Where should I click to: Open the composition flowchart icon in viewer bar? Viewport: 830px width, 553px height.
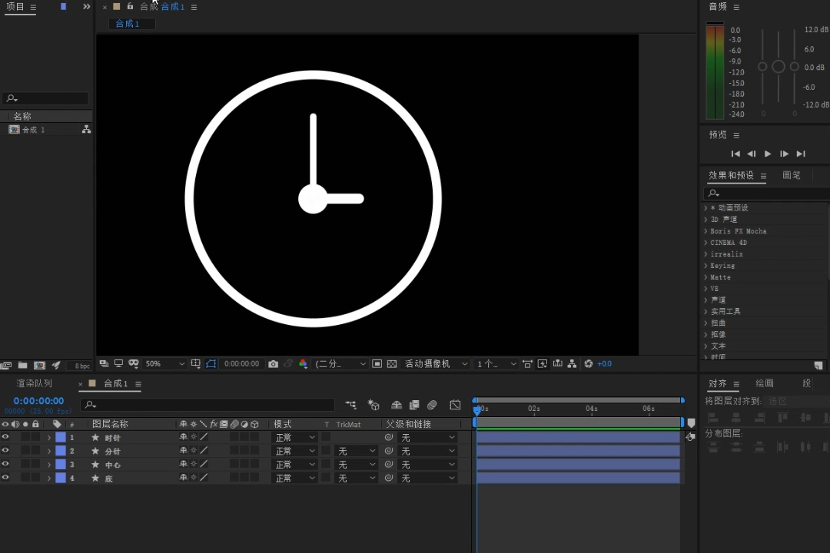[573, 363]
